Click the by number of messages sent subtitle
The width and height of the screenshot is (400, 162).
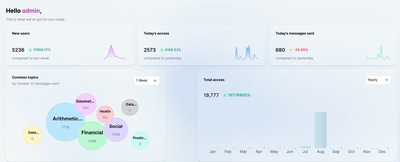(x=36, y=84)
